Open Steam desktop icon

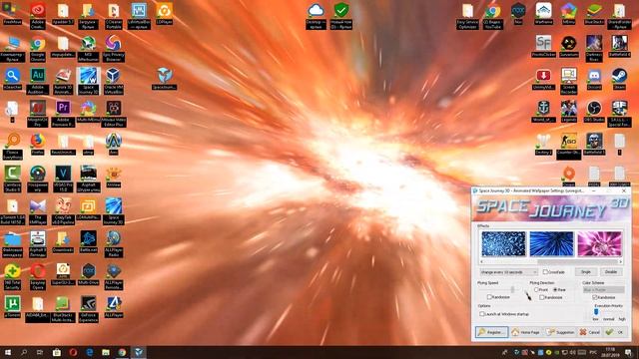click(x=619, y=79)
